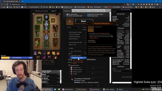Open OBS from the taskbar
This screenshot has height=91, width=162.
tap(82, 89)
